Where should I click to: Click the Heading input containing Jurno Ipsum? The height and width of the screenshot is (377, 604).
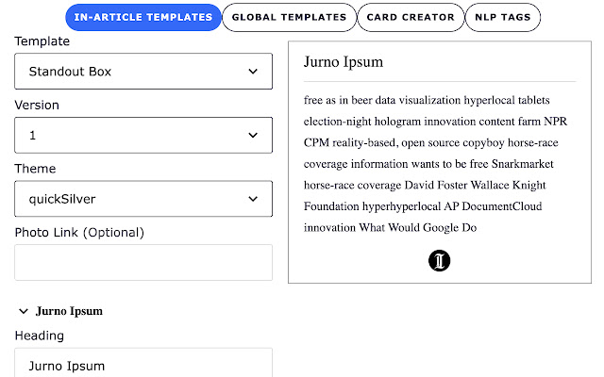(x=143, y=363)
